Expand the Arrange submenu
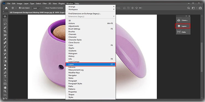Image resolution: width=205 pixels, height=102 pixels. click(x=91, y=7)
